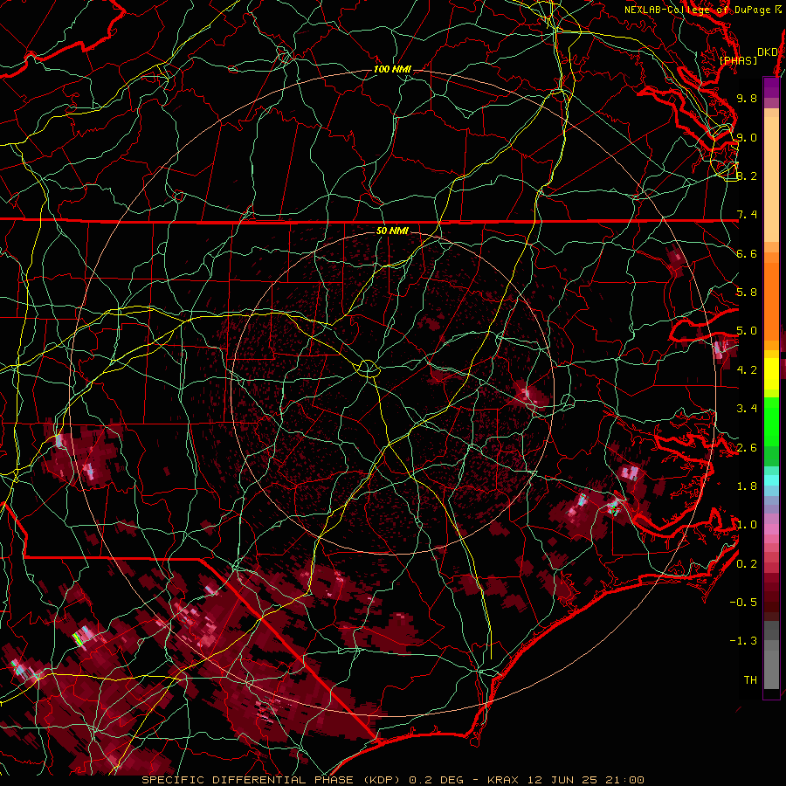The height and width of the screenshot is (786, 786).
Task: Click the 0.2 scale value
Action: [747, 564]
